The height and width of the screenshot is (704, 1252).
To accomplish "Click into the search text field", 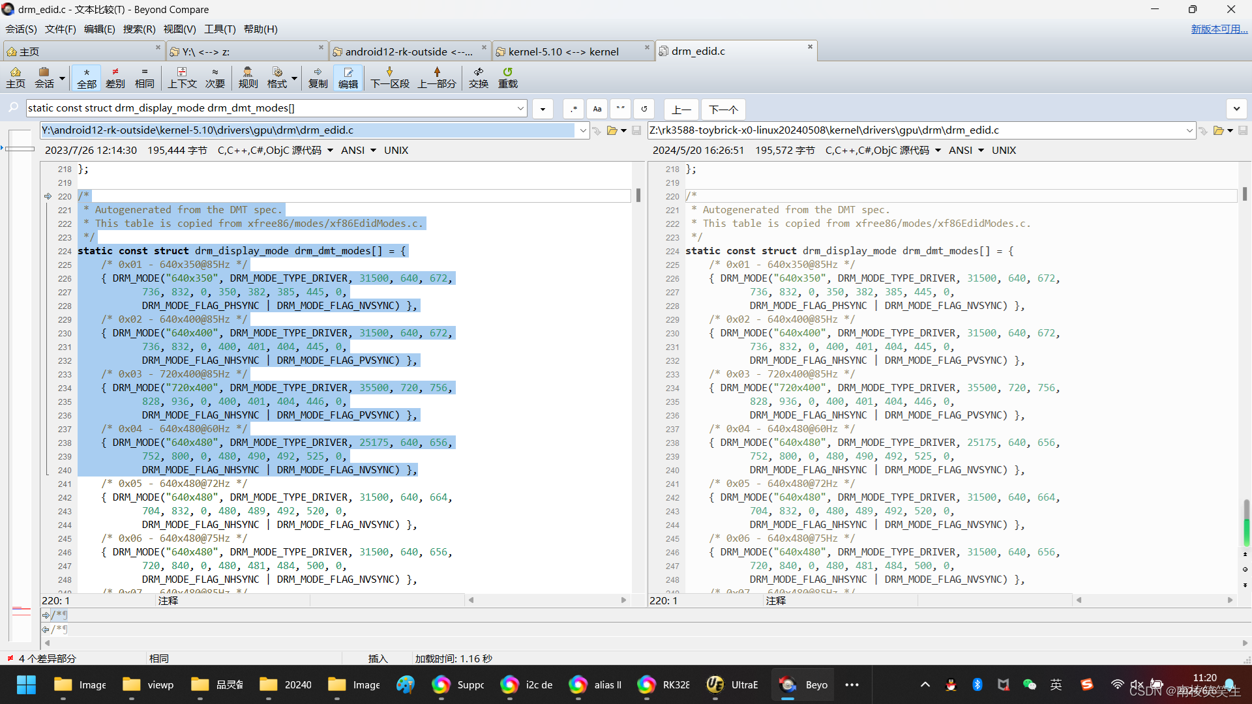I will pyautogui.click(x=271, y=108).
